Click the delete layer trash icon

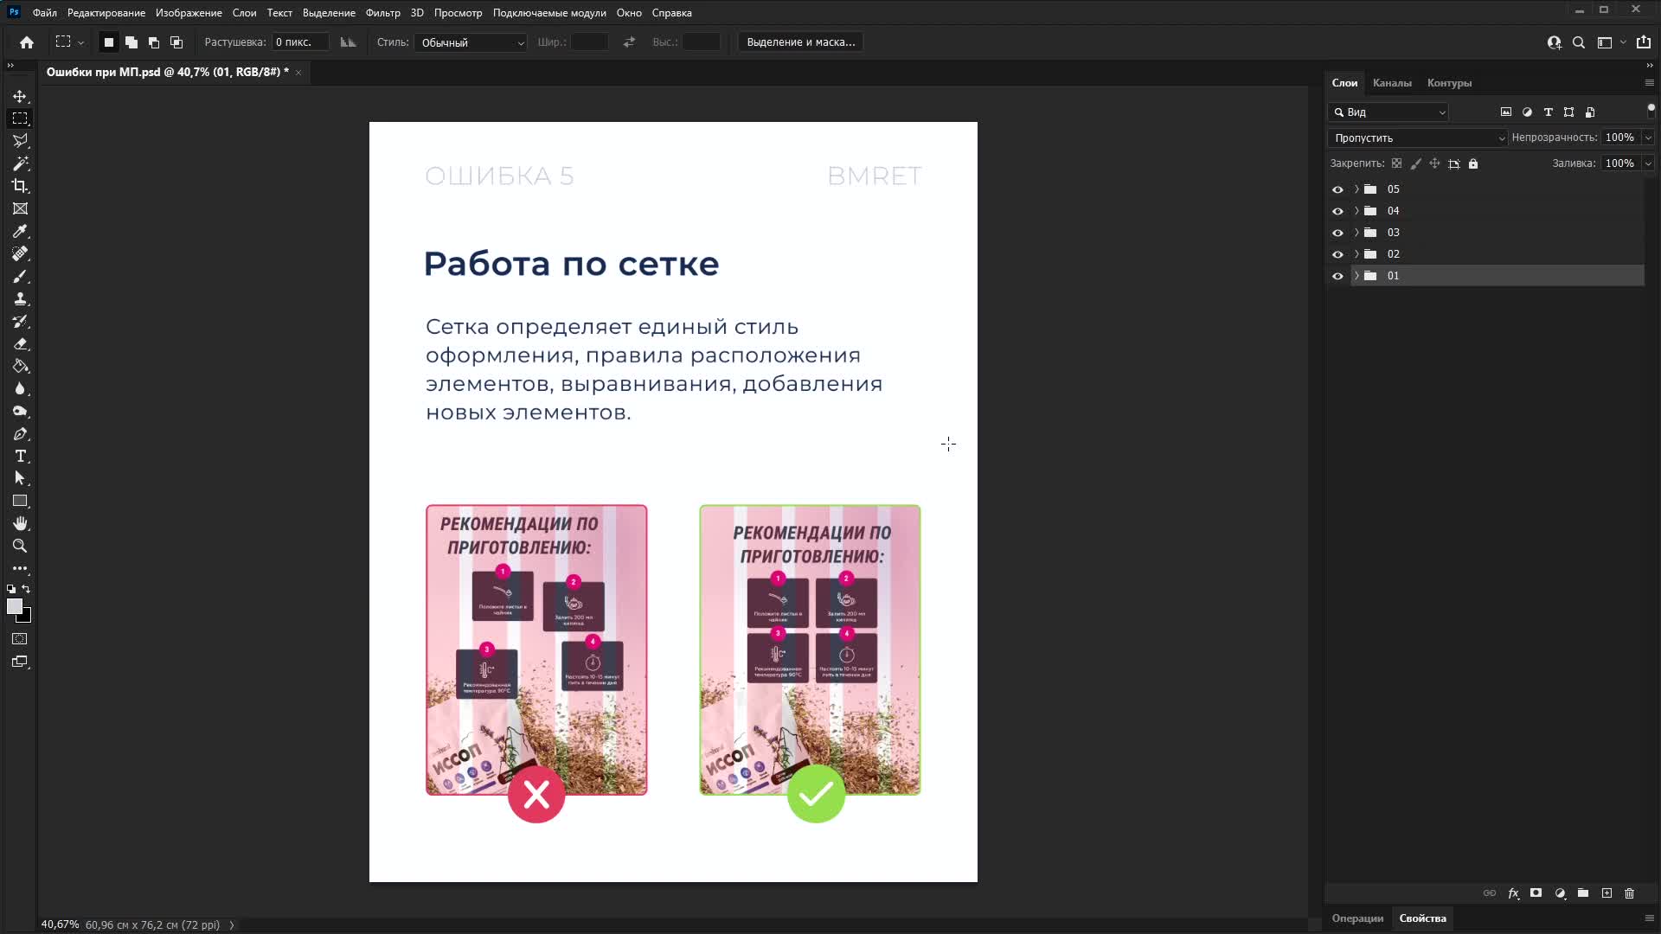1629,893
